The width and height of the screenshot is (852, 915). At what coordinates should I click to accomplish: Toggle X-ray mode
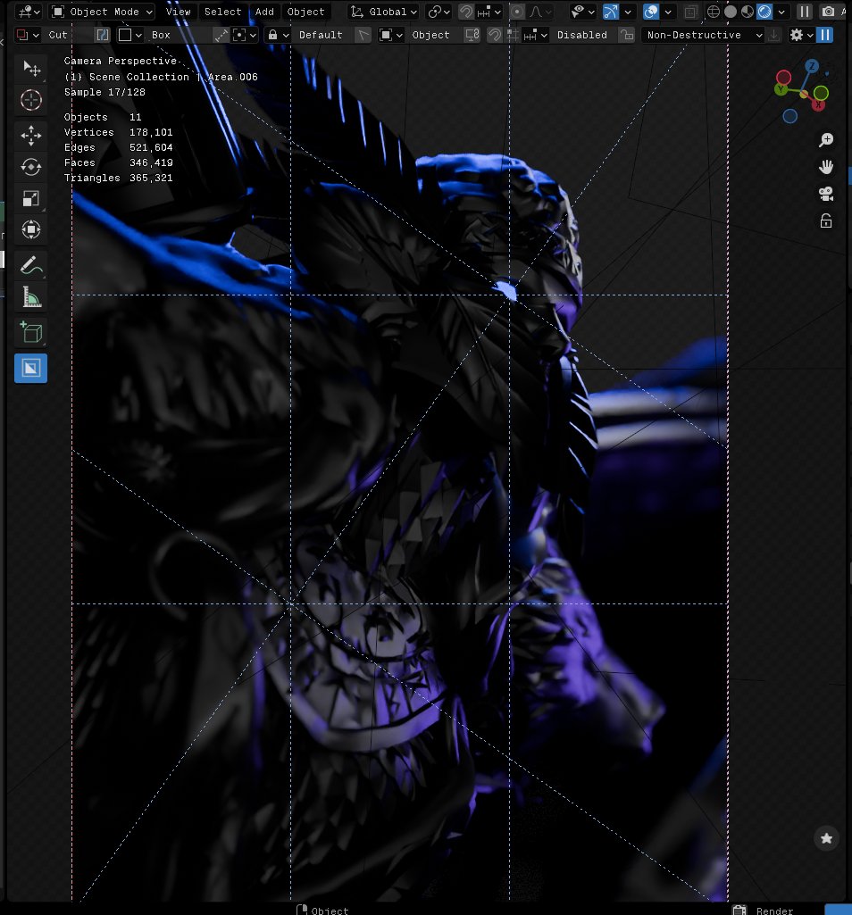[x=690, y=12]
